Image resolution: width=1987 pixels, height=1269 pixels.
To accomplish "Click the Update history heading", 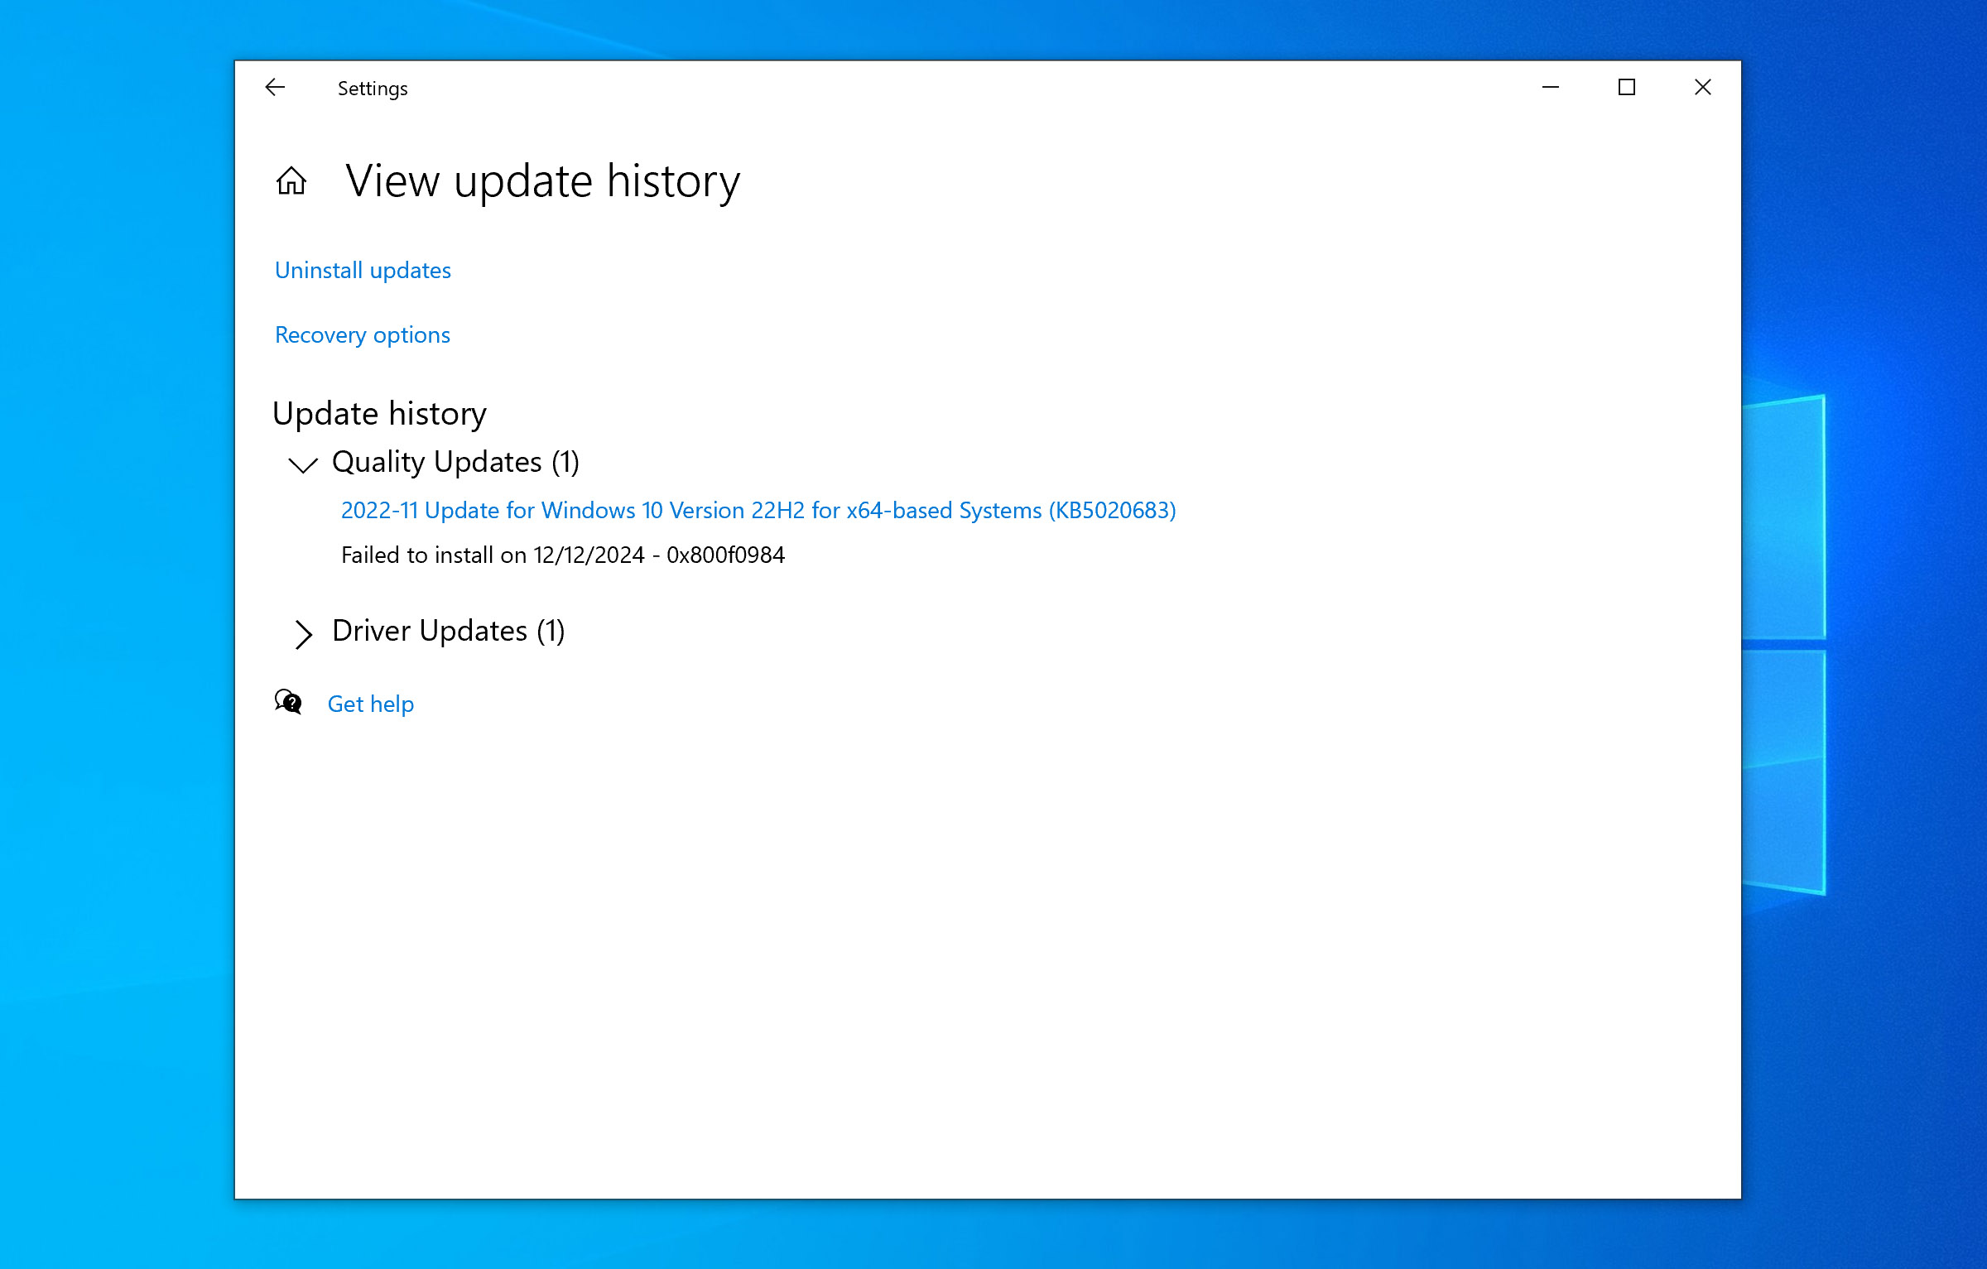I will click(379, 413).
